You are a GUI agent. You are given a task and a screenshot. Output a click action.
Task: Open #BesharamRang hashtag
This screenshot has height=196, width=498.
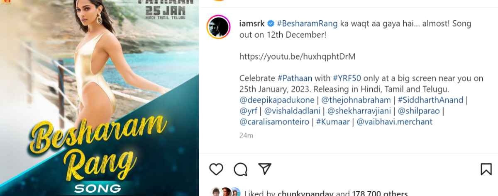(307, 23)
